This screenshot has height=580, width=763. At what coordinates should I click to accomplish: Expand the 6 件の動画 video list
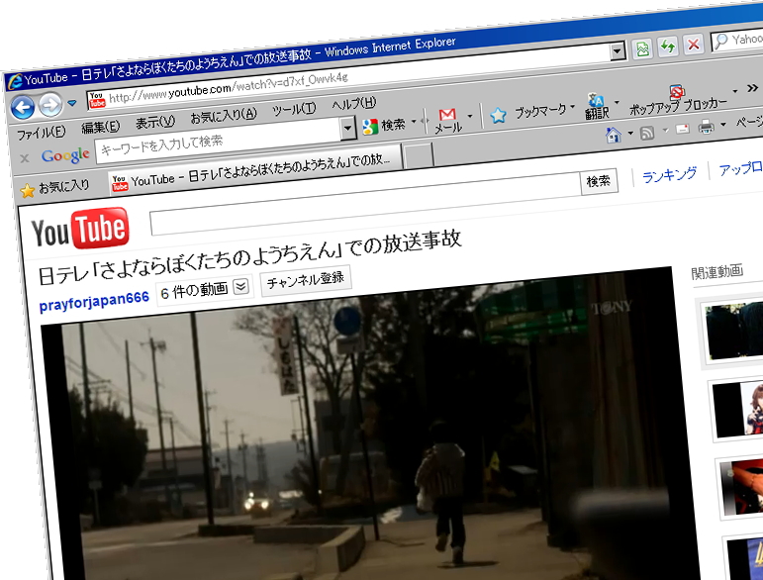coord(241,287)
